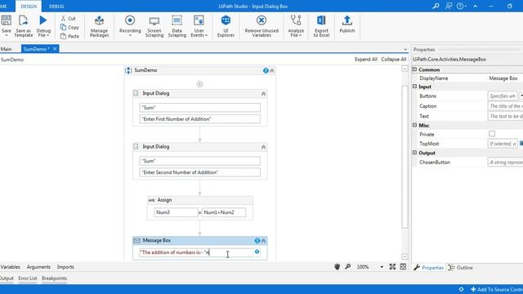Switch to the DESIGN ribbon tab
The image size is (523, 294).
coord(29,7)
